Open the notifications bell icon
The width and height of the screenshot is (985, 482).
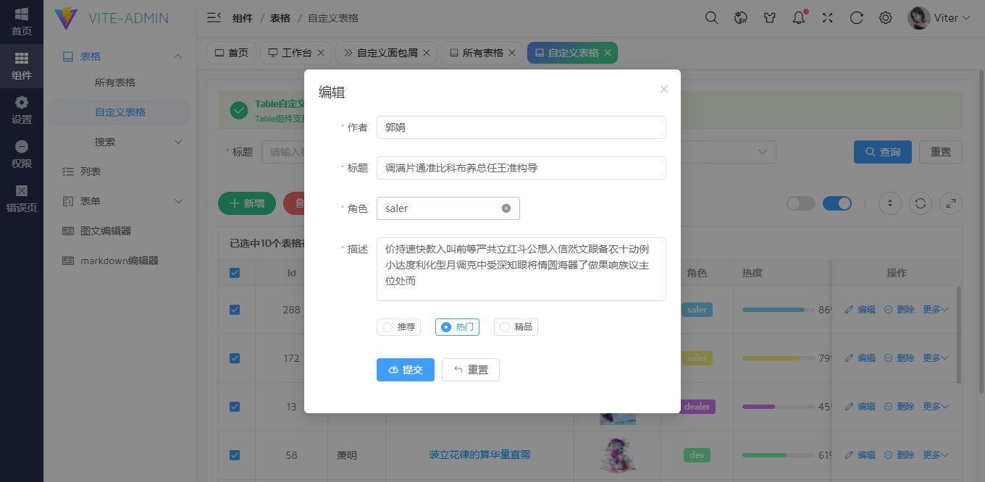[798, 17]
